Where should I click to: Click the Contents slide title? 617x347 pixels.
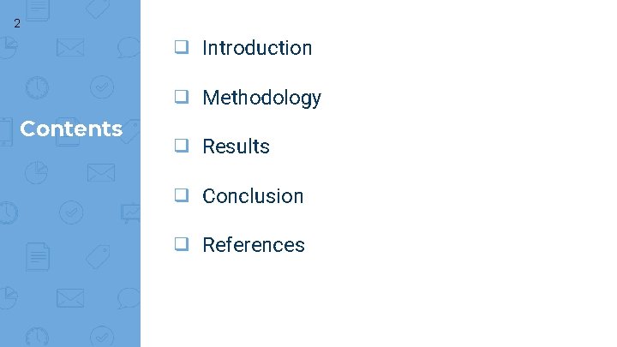coord(71,129)
